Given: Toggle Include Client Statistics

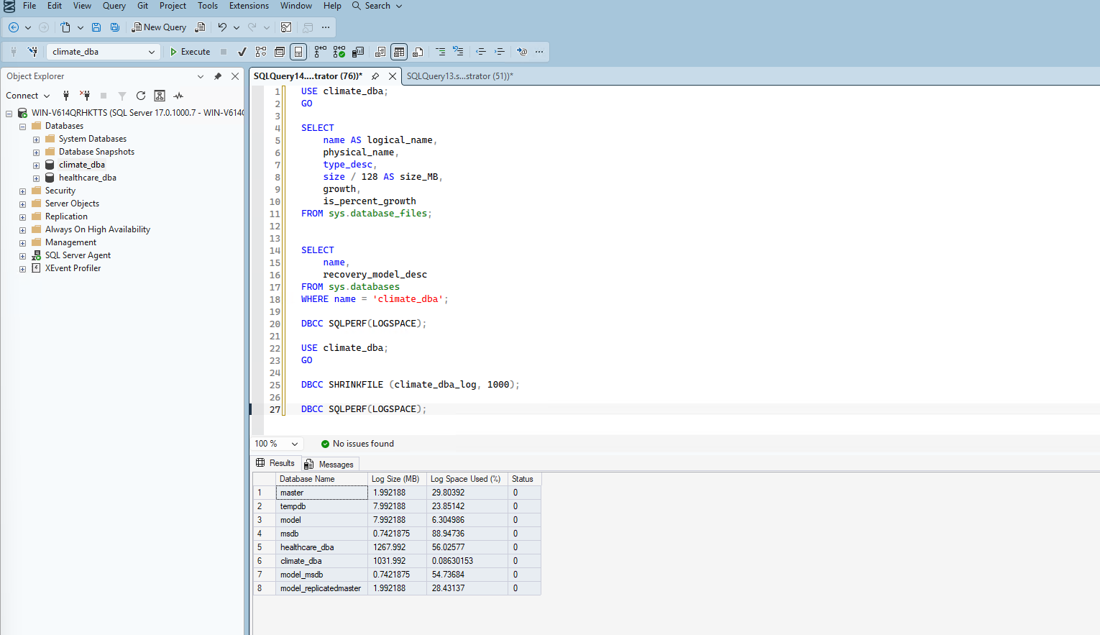Looking at the screenshot, I should tap(358, 52).
